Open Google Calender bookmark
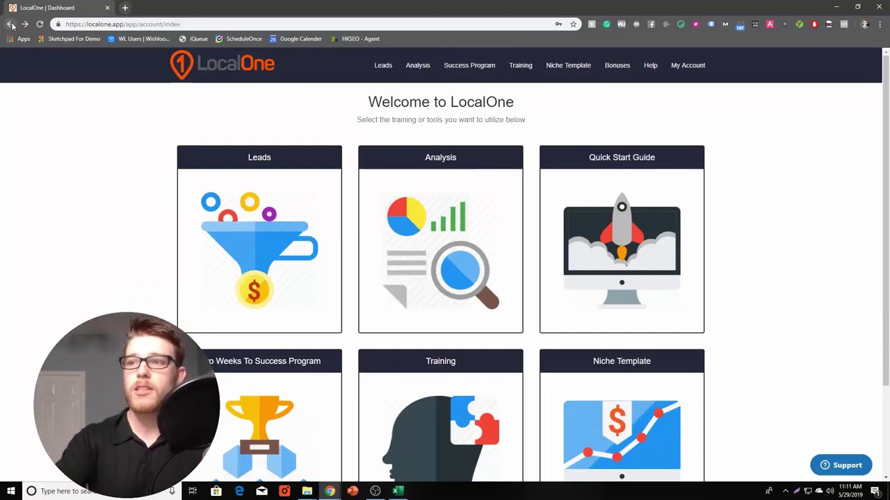 tap(296, 39)
